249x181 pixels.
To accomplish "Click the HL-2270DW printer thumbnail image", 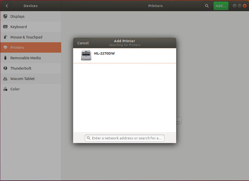I will pyautogui.click(x=84, y=54).
